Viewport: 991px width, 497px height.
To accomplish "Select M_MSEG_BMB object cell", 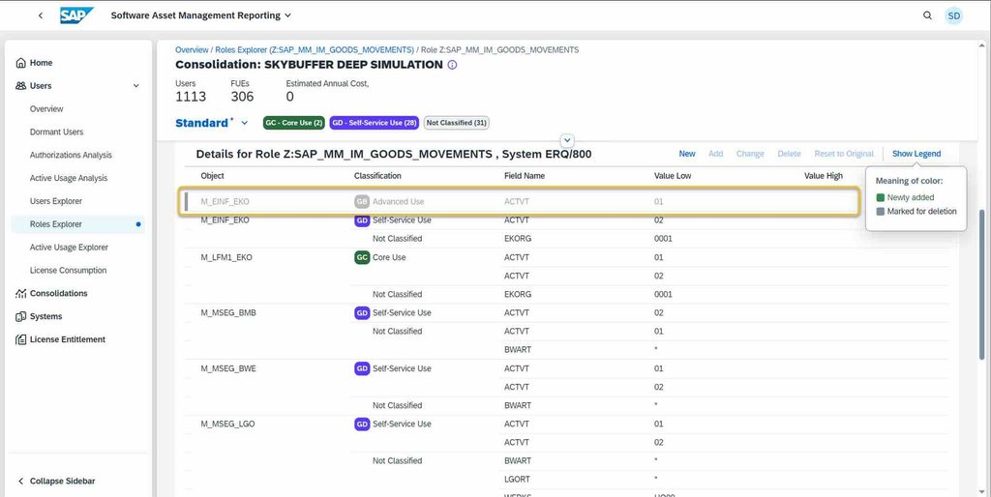I will pos(228,313).
